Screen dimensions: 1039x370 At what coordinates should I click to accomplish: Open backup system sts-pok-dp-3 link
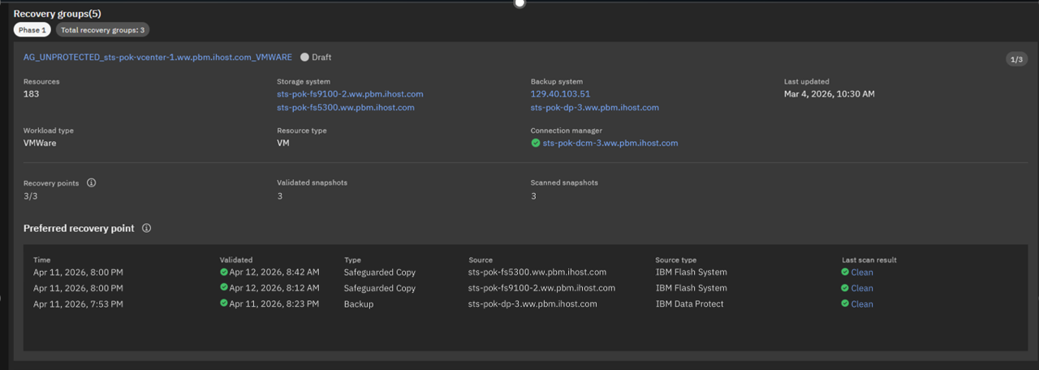[x=595, y=107]
